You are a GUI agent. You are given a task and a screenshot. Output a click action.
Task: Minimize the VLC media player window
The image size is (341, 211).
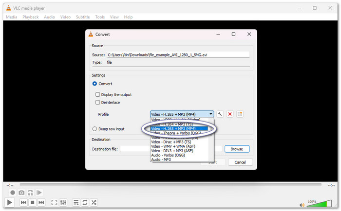[300, 8]
